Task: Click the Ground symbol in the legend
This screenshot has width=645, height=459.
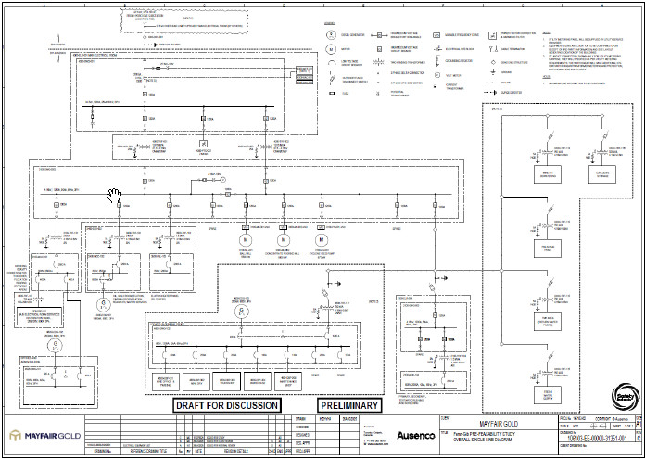Action: click(493, 72)
